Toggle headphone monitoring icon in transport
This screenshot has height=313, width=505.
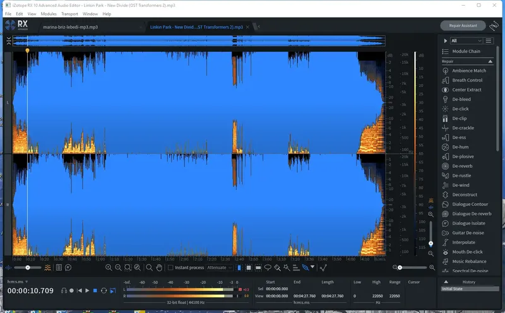[x=64, y=290]
